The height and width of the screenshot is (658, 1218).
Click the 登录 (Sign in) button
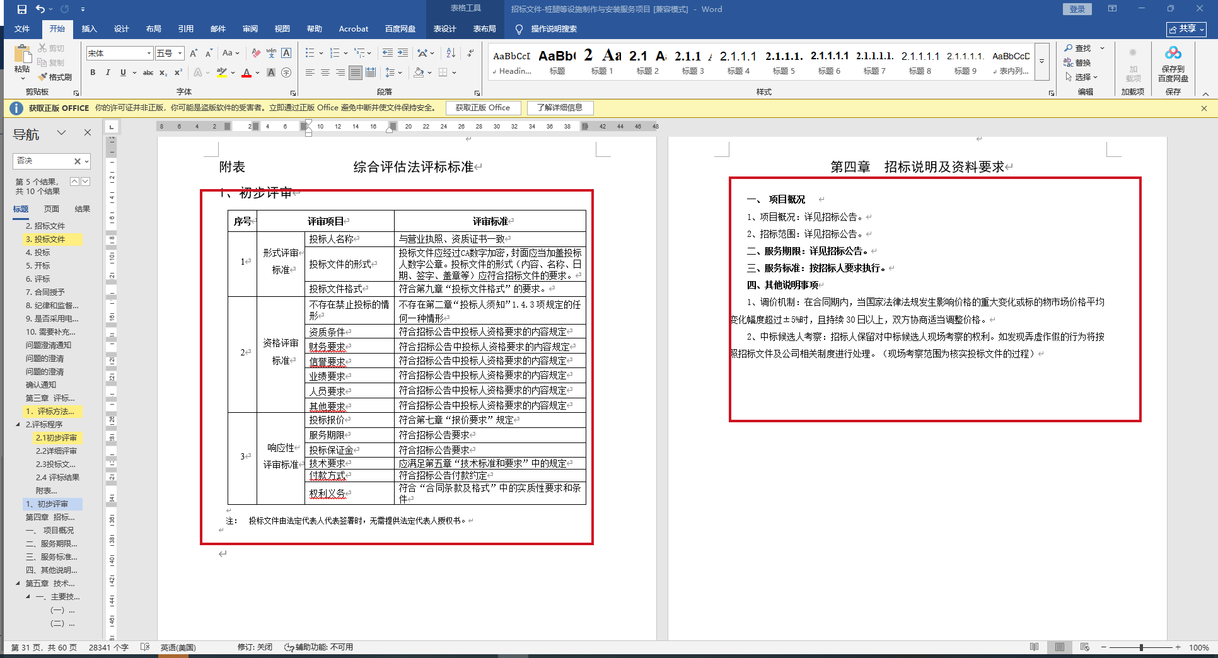tap(1077, 9)
